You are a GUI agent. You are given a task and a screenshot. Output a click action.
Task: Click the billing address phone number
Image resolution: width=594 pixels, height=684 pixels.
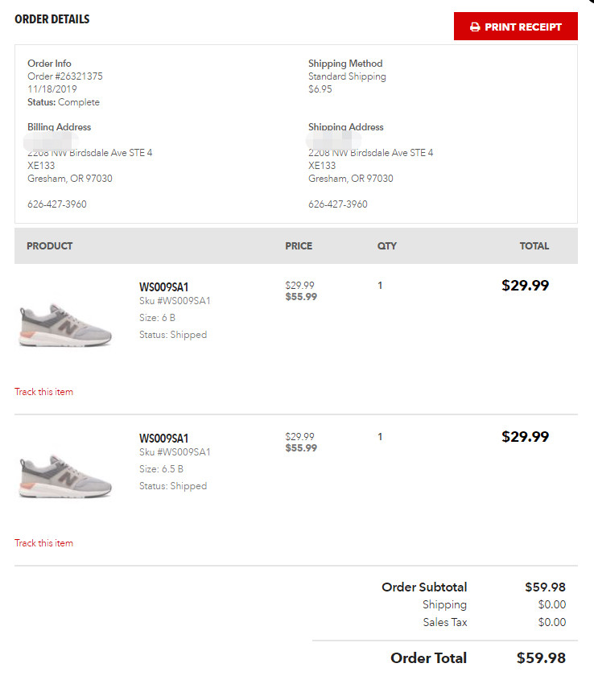click(57, 204)
